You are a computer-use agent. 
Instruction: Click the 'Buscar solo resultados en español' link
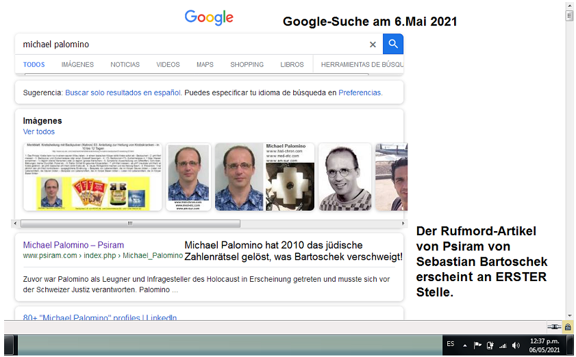(123, 92)
